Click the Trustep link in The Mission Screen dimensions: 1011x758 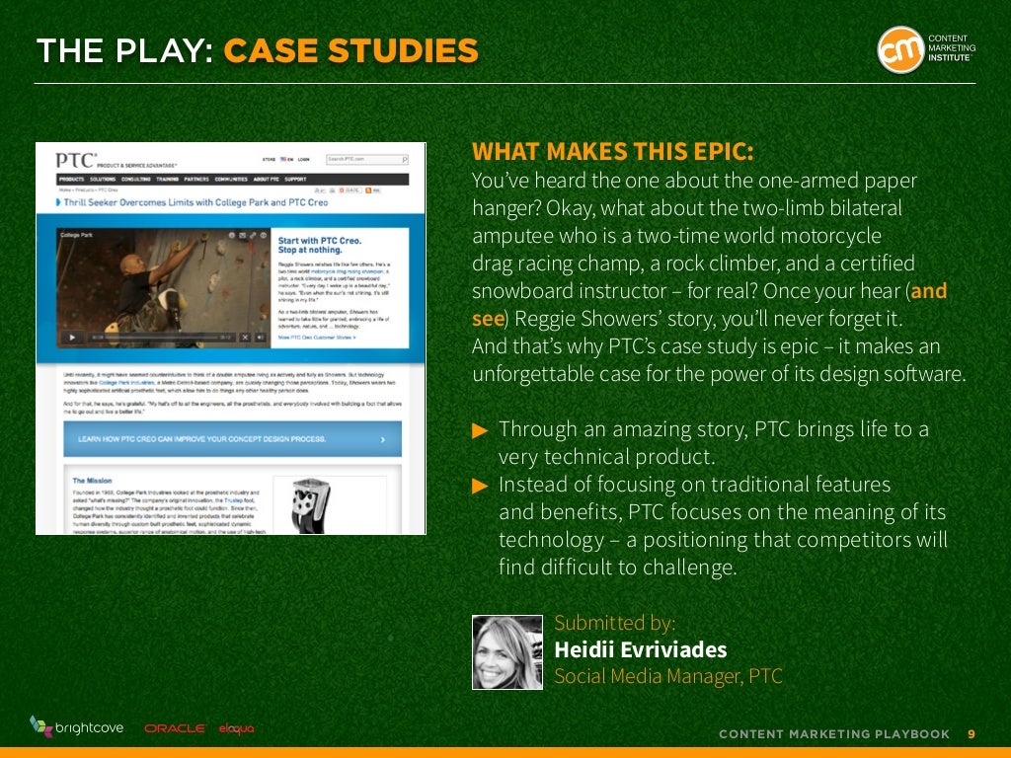(x=233, y=500)
